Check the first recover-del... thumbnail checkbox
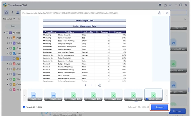The height and width of the screenshot is (116, 191). tap(67, 99)
